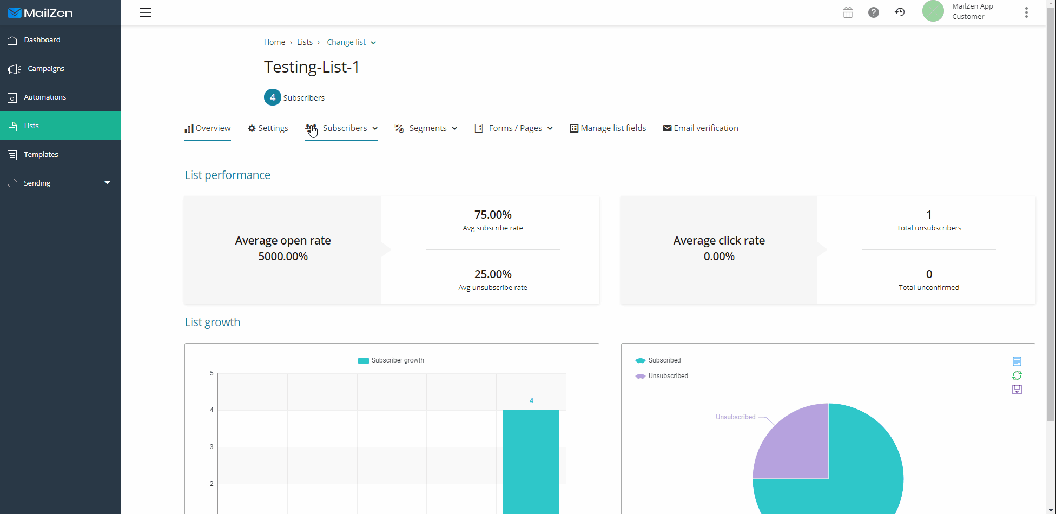Click the Average click rate card
Viewport: 1056px width, 514px height.
719,249
